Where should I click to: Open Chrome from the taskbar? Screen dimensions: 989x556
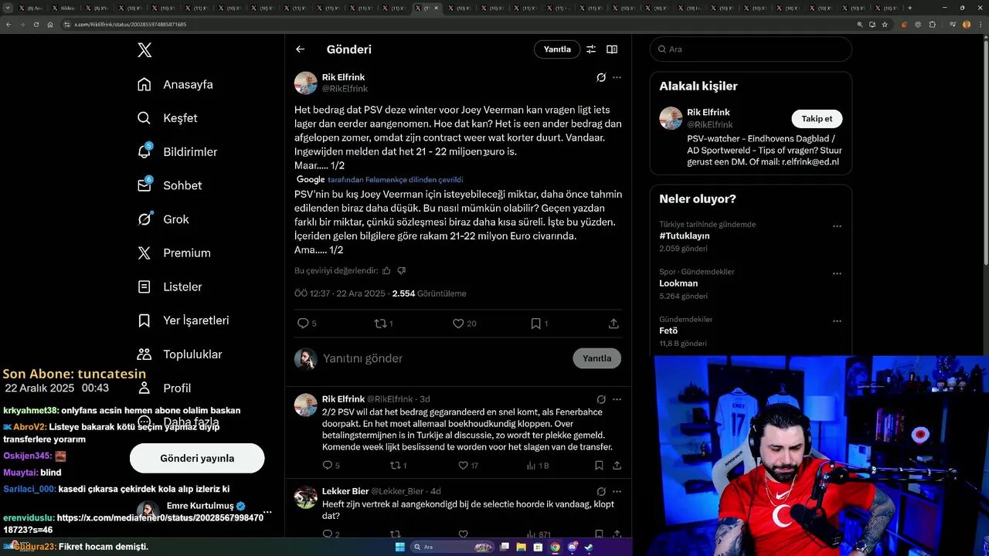(555, 548)
